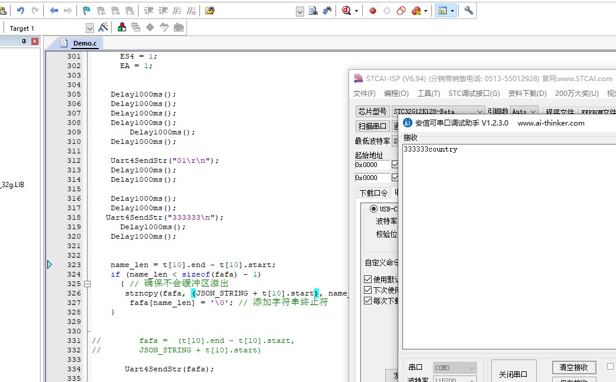Open the Manage Multi-Project Workspace icon
This screenshot has height=382, width=616.
click(136, 27)
